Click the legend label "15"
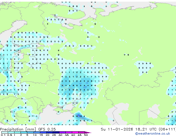This screenshot has height=136, width=176. (x=41, y=135)
